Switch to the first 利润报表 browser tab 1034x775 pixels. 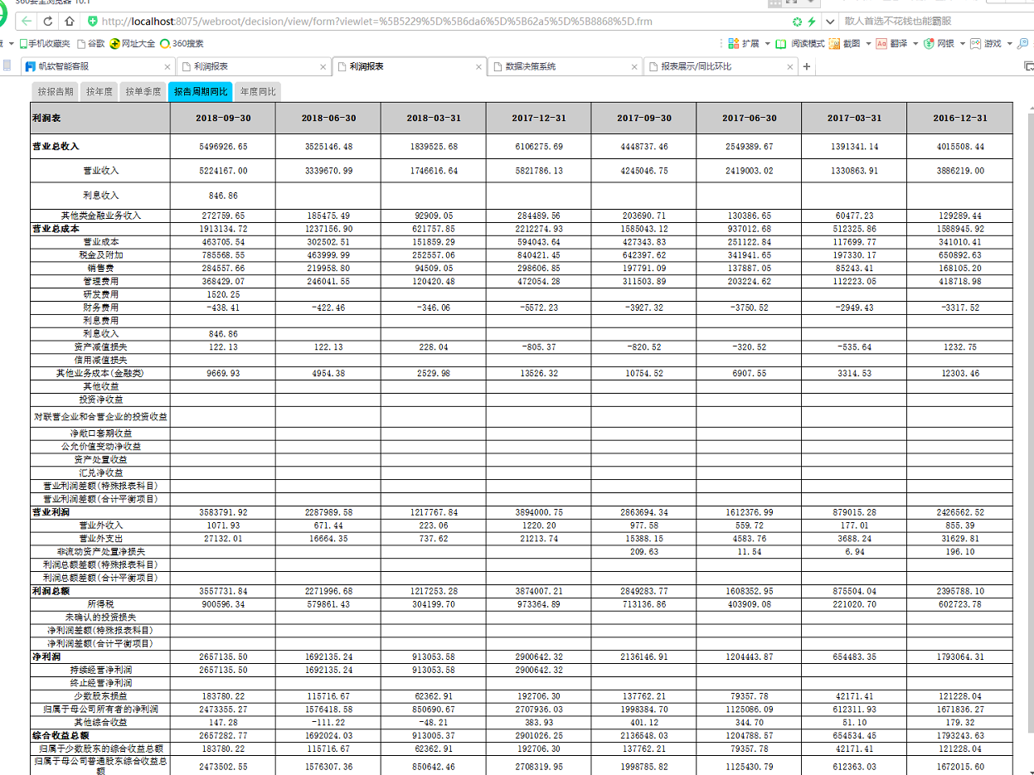[x=253, y=66]
